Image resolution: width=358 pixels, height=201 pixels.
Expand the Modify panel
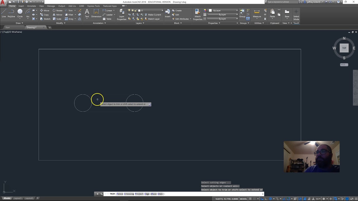[61, 23]
